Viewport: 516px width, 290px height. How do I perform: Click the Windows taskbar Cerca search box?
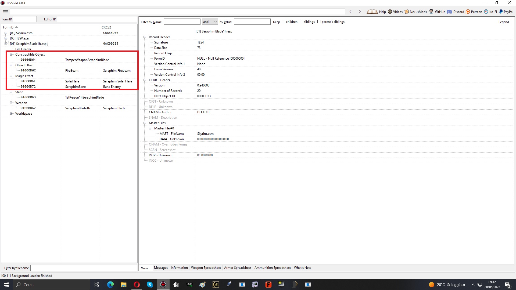point(52,285)
